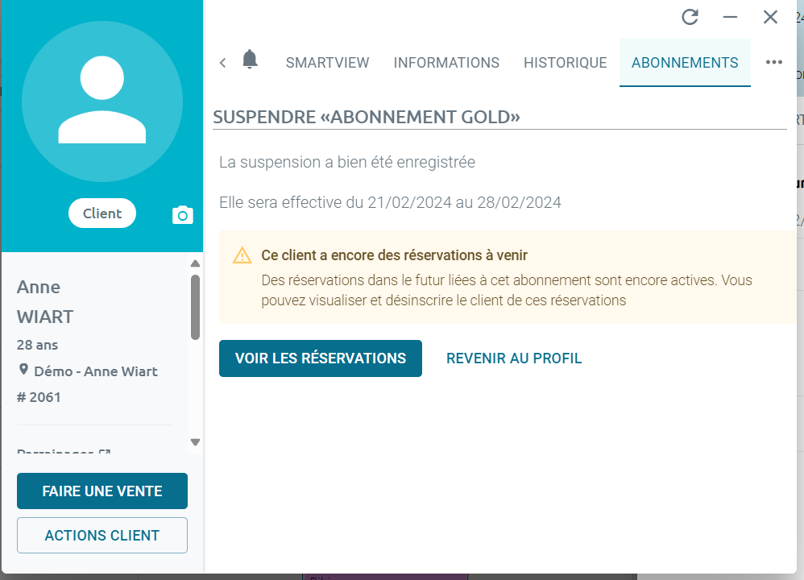Select the ABONNEMENTS tab
This screenshot has width=804, height=580.
point(685,63)
